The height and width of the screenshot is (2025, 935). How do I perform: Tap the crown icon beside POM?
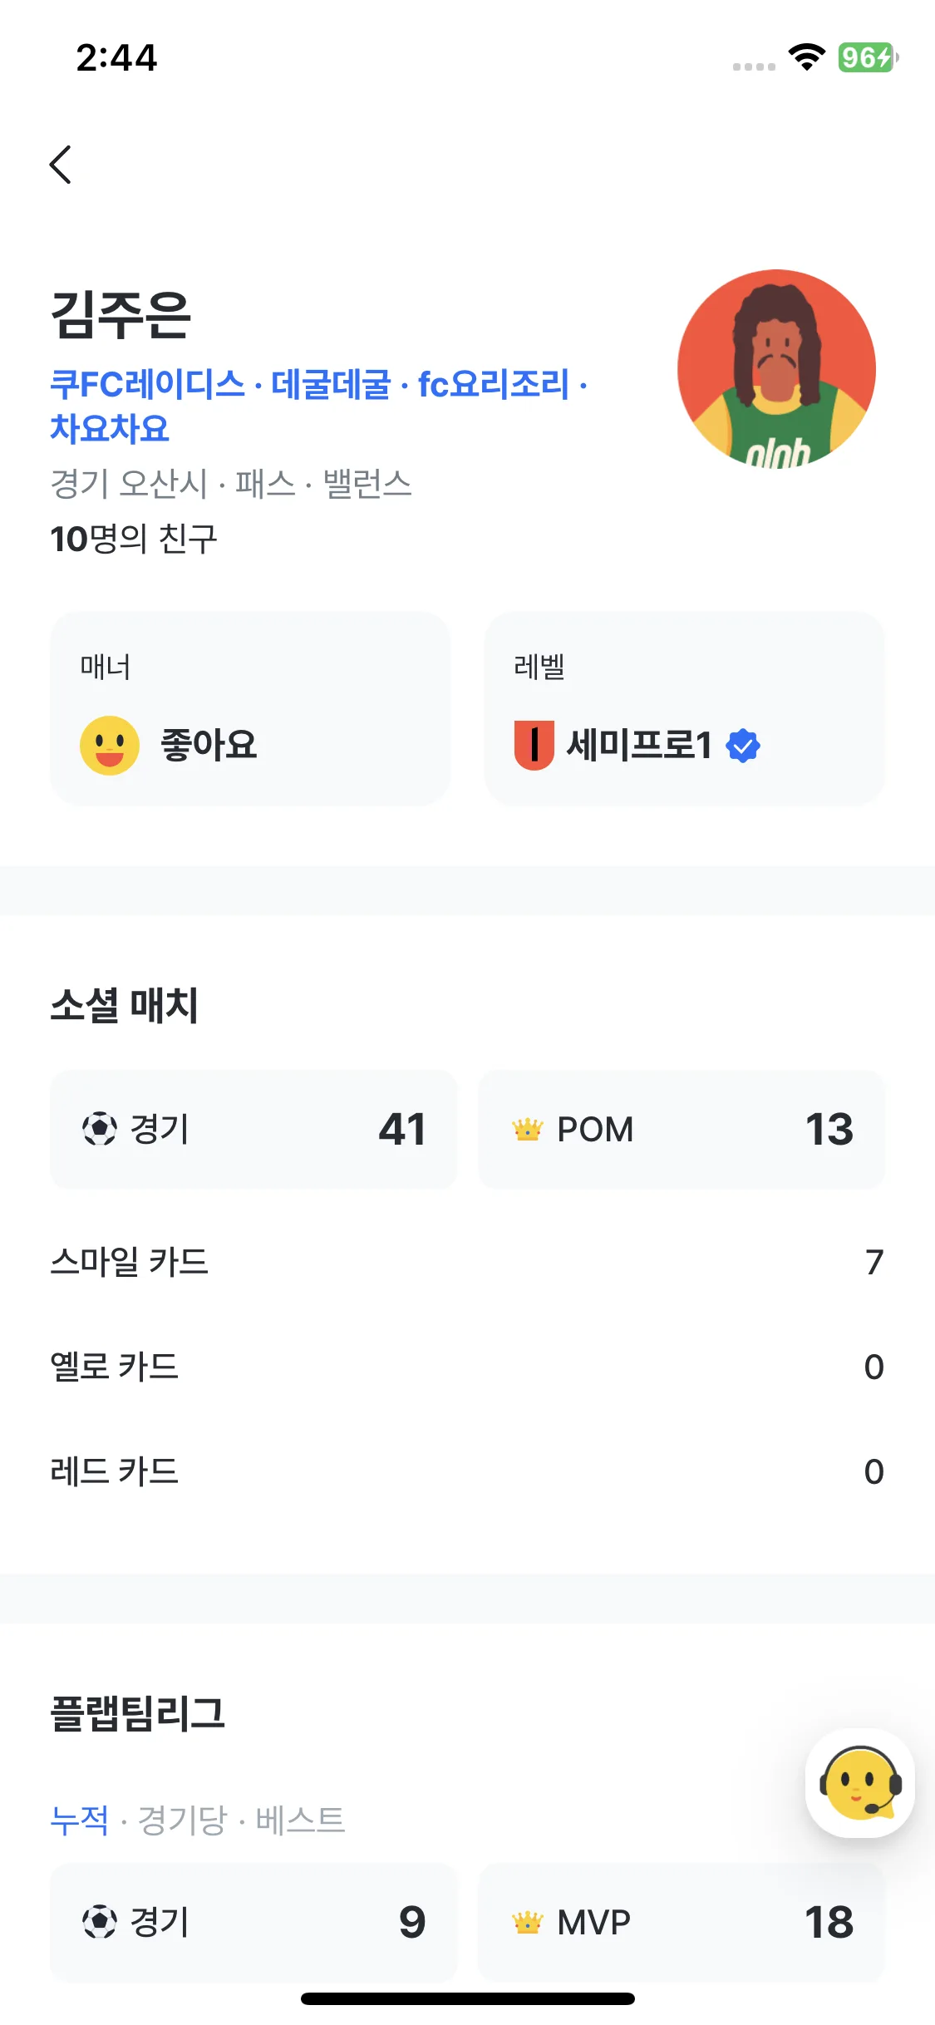527,1129
